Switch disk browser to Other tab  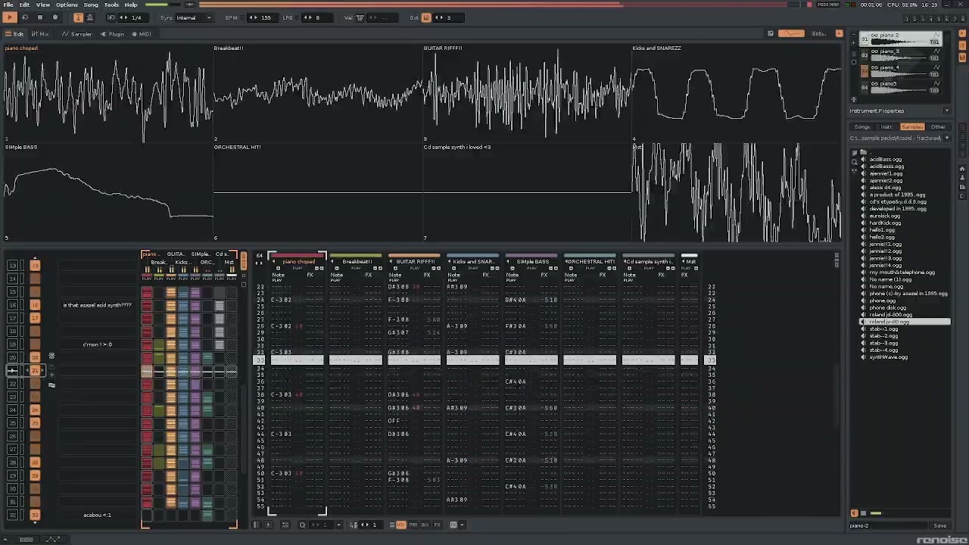coord(938,127)
